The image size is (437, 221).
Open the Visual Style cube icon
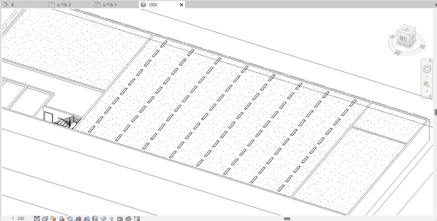tap(45, 218)
